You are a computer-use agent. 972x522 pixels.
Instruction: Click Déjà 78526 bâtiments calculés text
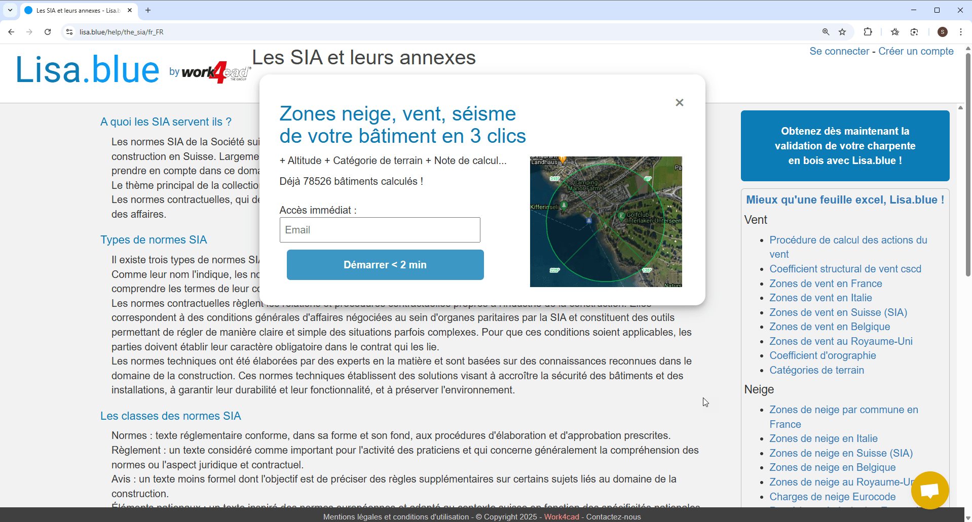pyautogui.click(x=351, y=181)
